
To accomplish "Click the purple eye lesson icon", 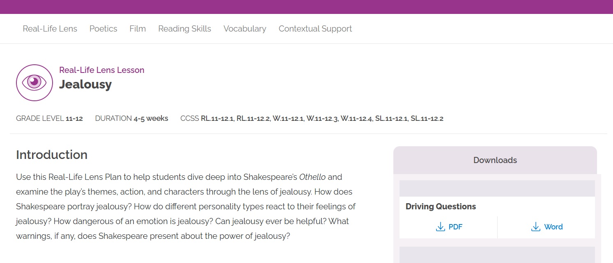I will [34, 83].
